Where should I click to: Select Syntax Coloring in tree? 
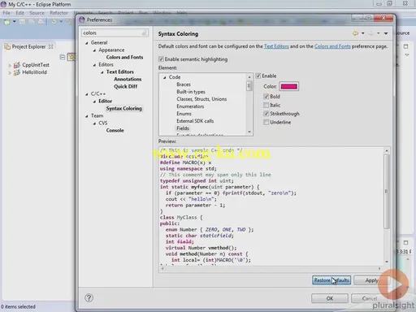(123, 108)
